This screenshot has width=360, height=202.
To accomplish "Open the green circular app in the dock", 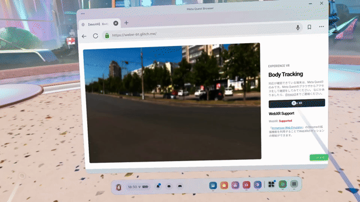I will (282, 184).
